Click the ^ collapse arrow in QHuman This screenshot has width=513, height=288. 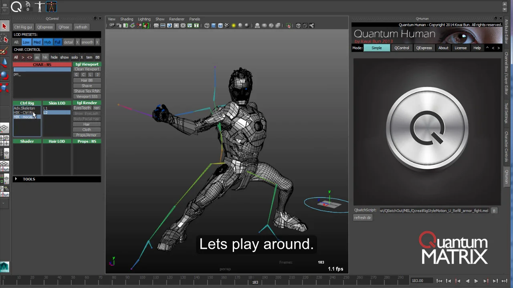point(487,48)
